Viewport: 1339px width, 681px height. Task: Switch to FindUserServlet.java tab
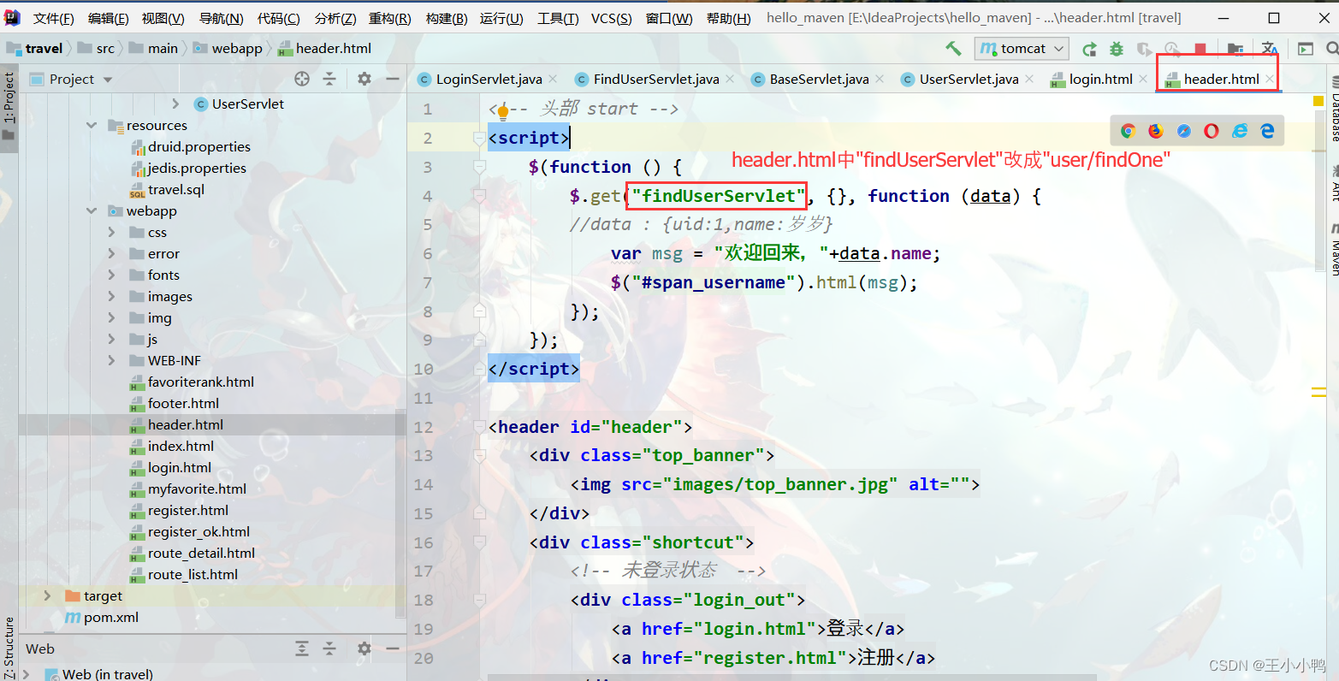tap(655, 79)
